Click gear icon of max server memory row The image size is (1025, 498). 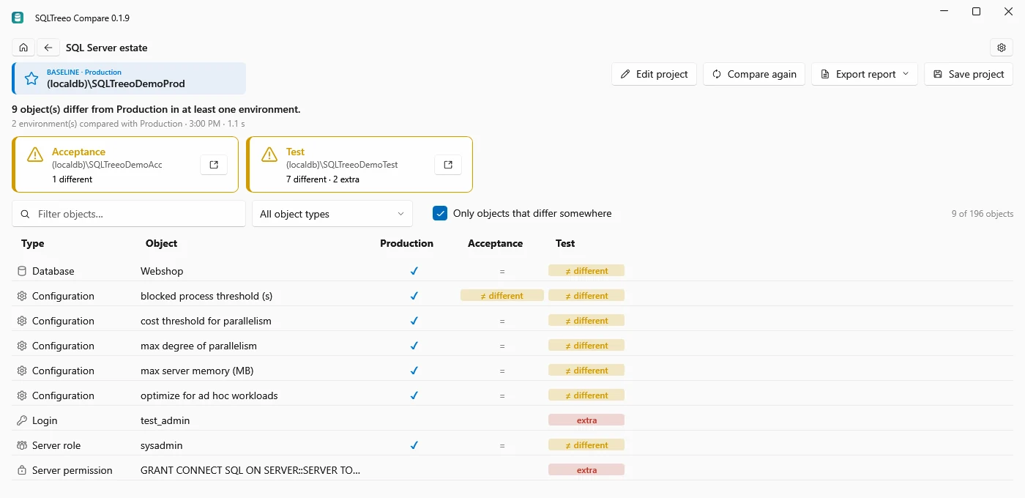click(22, 371)
